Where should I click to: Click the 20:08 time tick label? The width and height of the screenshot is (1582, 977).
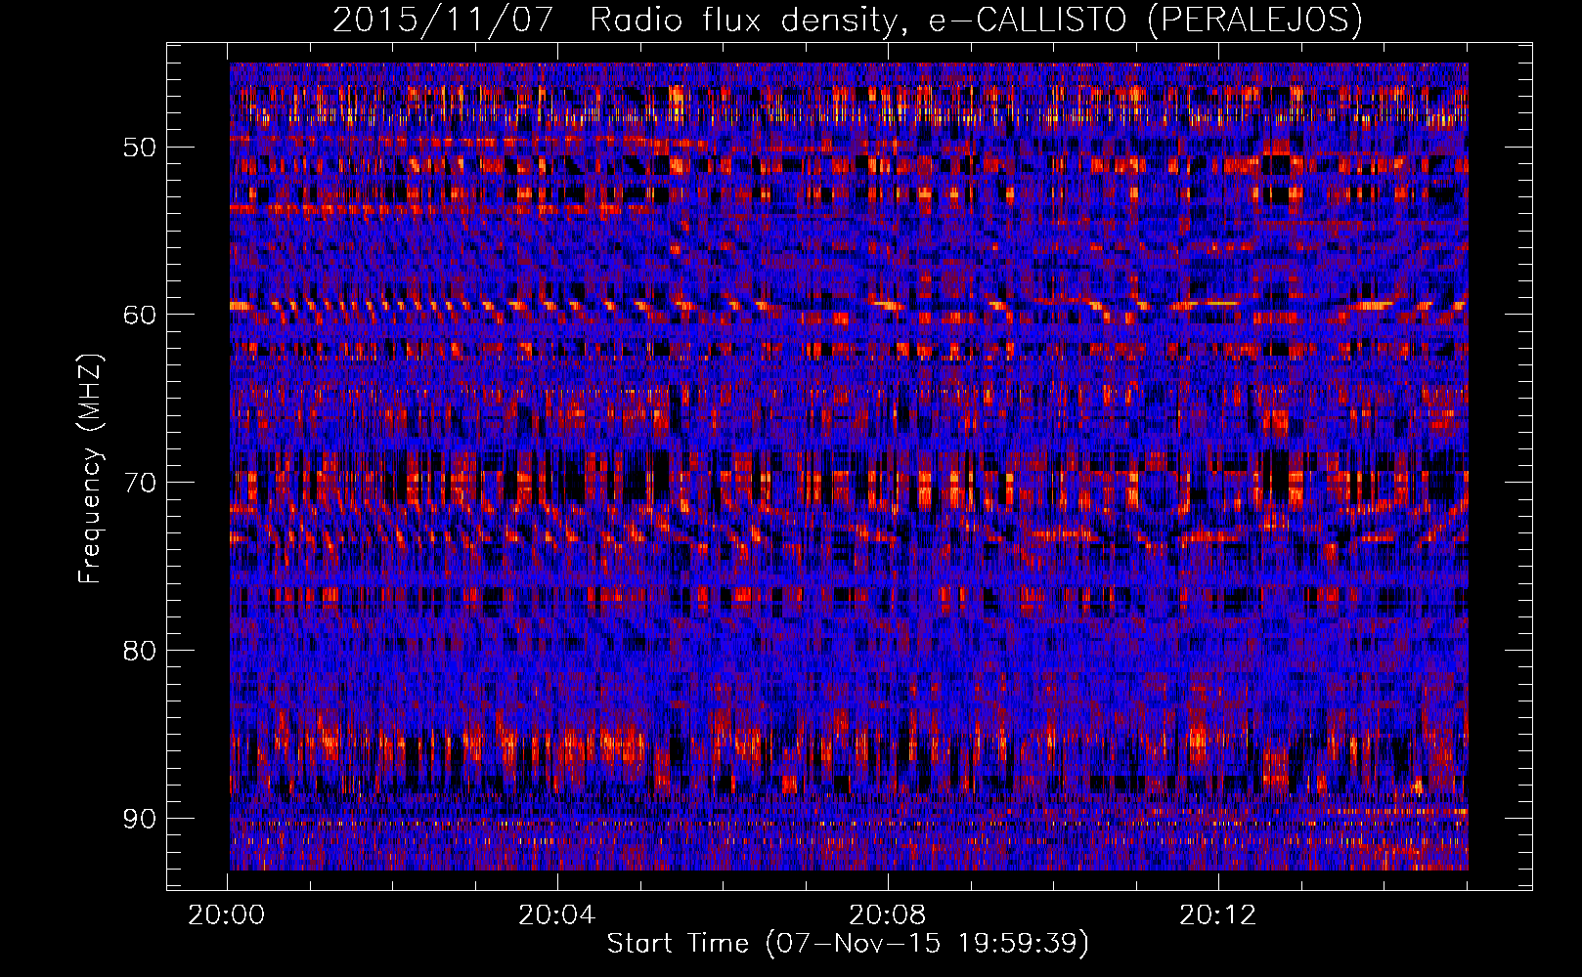pyautogui.click(x=887, y=915)
